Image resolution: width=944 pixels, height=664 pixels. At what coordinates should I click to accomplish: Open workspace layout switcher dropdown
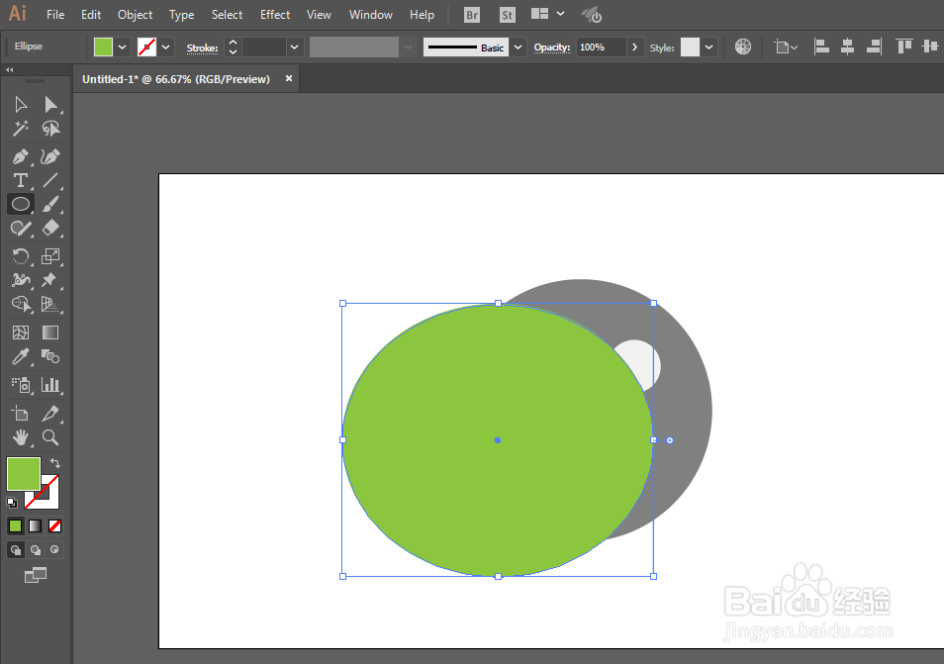560,14
